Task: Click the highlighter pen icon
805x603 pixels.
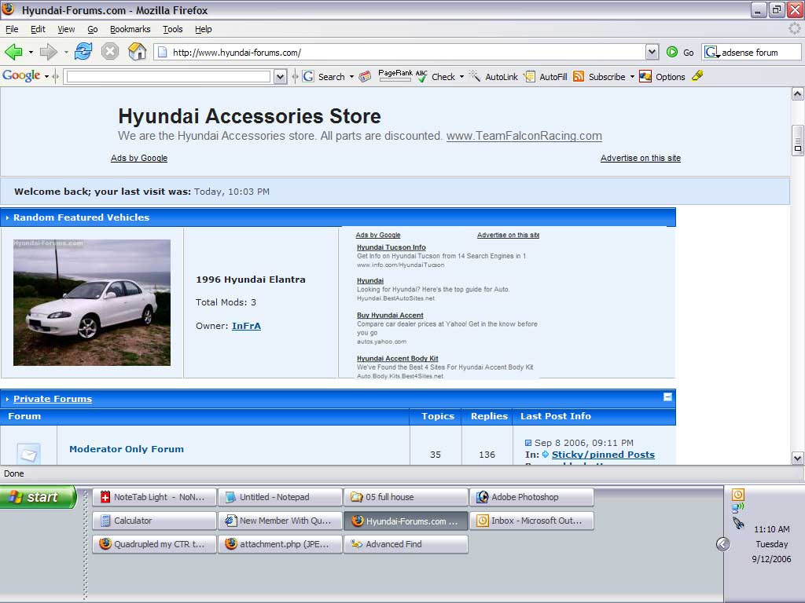Action: [697, 76]
